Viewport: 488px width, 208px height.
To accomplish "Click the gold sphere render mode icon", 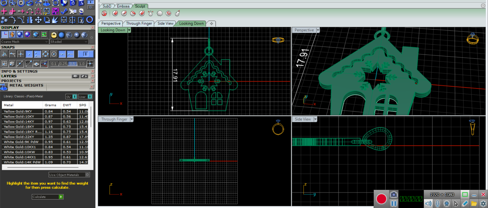I will pyautogui.click(x=54, y=35).
